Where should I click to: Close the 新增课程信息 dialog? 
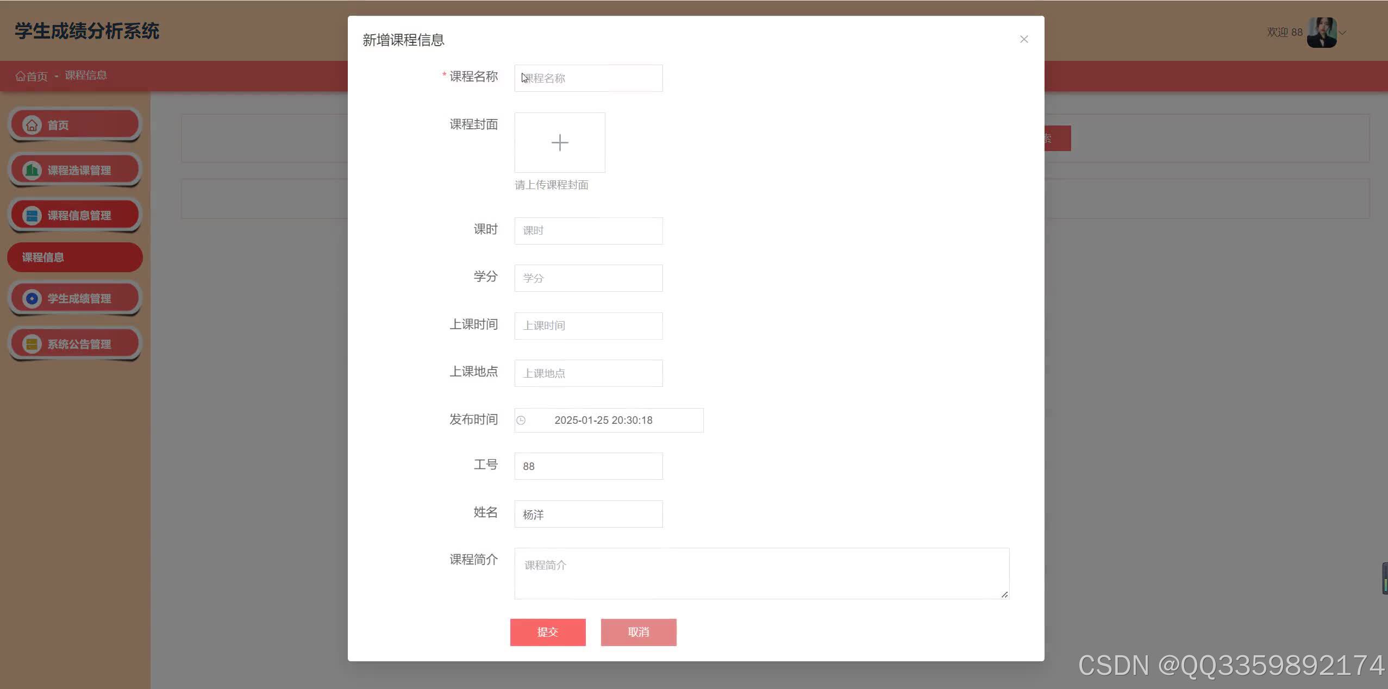coord(1023,39)
